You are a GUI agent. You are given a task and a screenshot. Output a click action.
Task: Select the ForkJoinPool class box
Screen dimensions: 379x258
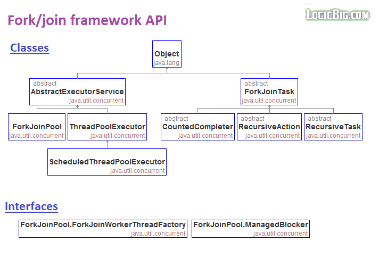37,127
